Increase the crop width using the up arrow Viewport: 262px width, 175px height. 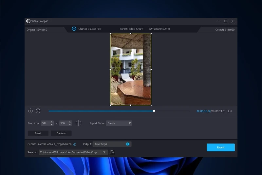(52, 122)
